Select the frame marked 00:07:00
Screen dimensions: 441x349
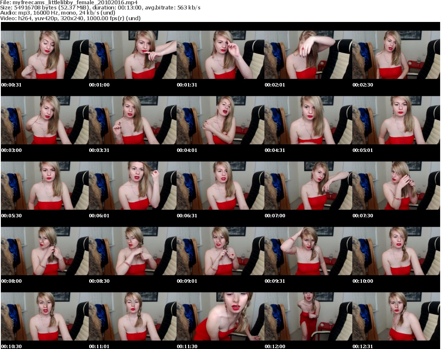[x=308, y=186]
